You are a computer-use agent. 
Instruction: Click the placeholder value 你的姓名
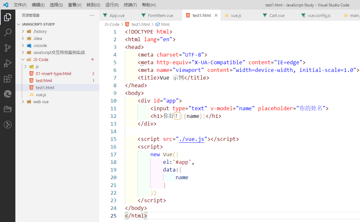[311, 108]
